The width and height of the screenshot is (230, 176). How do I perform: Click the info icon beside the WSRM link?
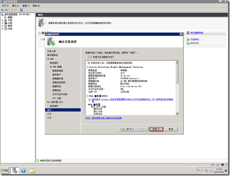click(x=90, y=100)
